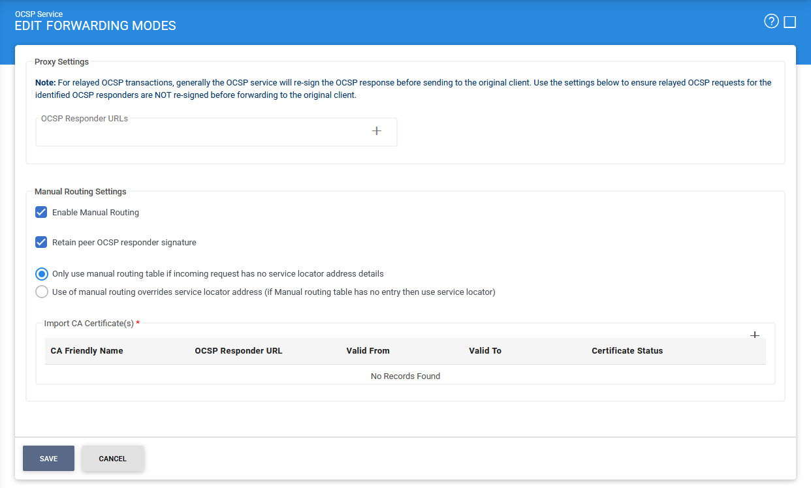Viewport: 811px width, 488px height.
Task: Click the Valid To column header
Action: [x=485, y=351]
